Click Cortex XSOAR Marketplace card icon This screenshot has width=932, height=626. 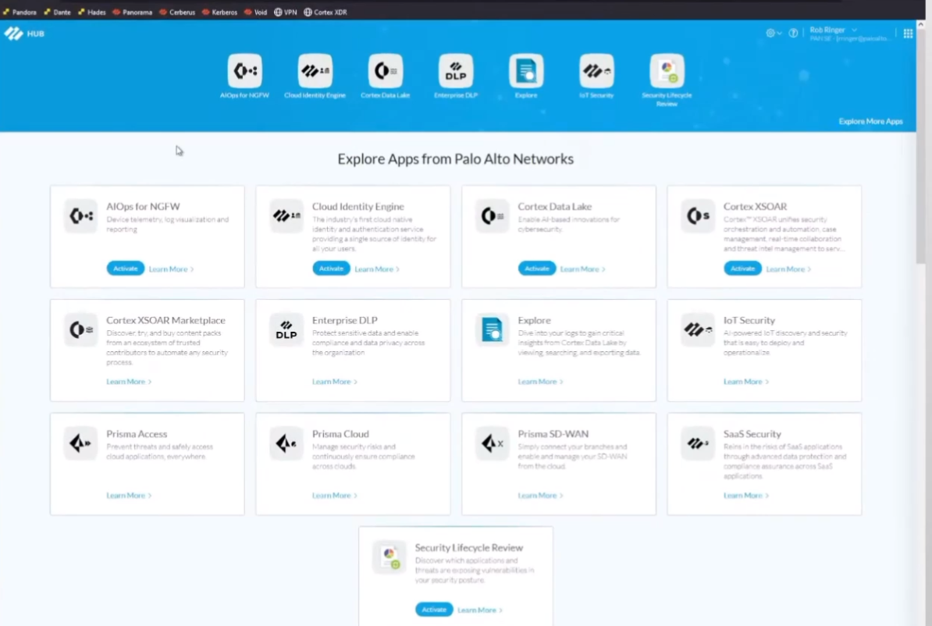pyautogui.click(x=81, y=329)
